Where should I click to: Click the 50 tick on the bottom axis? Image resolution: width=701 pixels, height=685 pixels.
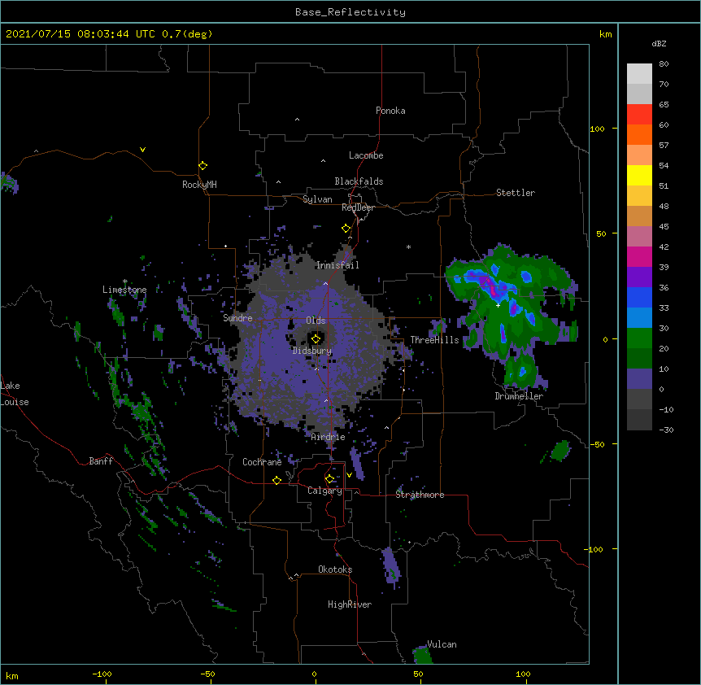(x=418, y=674)
